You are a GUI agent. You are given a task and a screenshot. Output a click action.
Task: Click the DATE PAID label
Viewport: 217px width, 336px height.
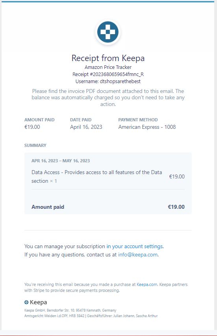pos(81,120)
